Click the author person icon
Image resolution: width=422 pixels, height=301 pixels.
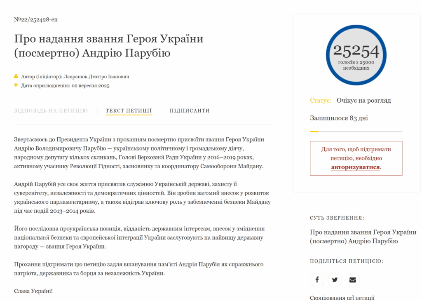point(16,76)
